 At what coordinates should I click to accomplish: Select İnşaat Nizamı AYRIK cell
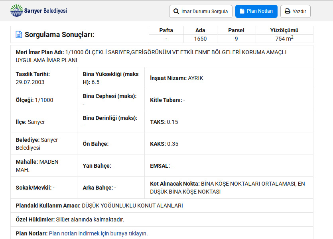coord(229,78)
